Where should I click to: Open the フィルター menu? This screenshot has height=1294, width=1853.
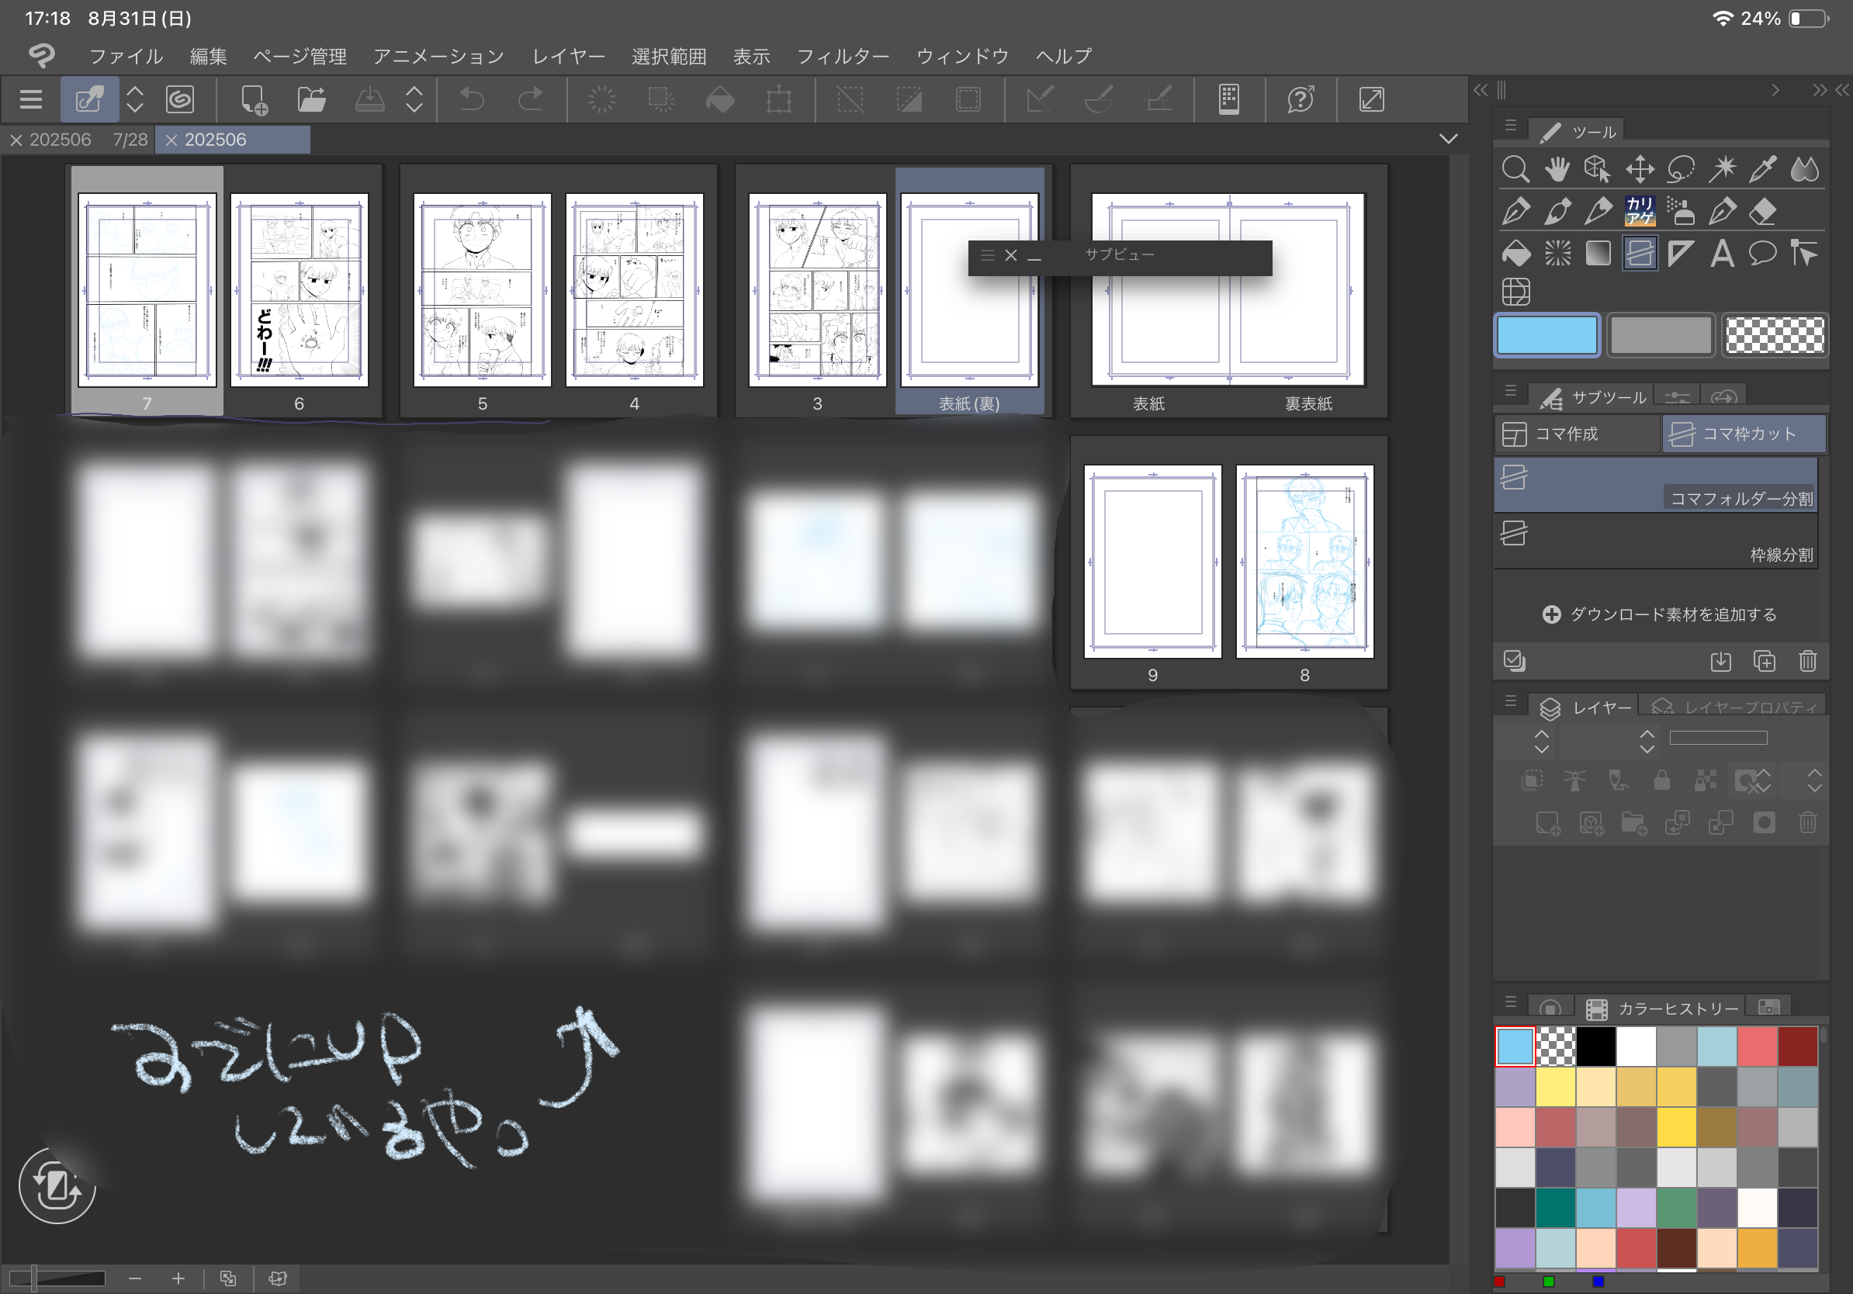point(842,57)
